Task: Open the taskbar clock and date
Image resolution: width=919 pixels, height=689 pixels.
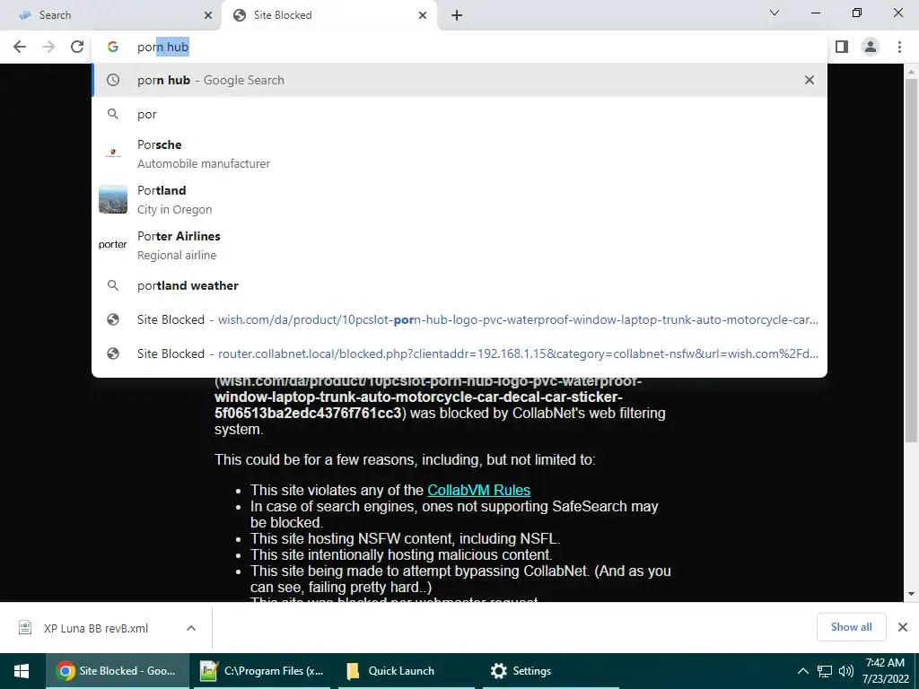Action: pos(885,671)
